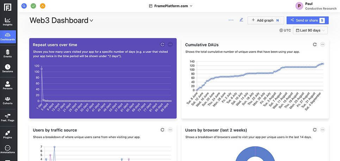Refresh the Cumulative DAUs graph
The image size is (340, 161).
(x=315, y=45)
